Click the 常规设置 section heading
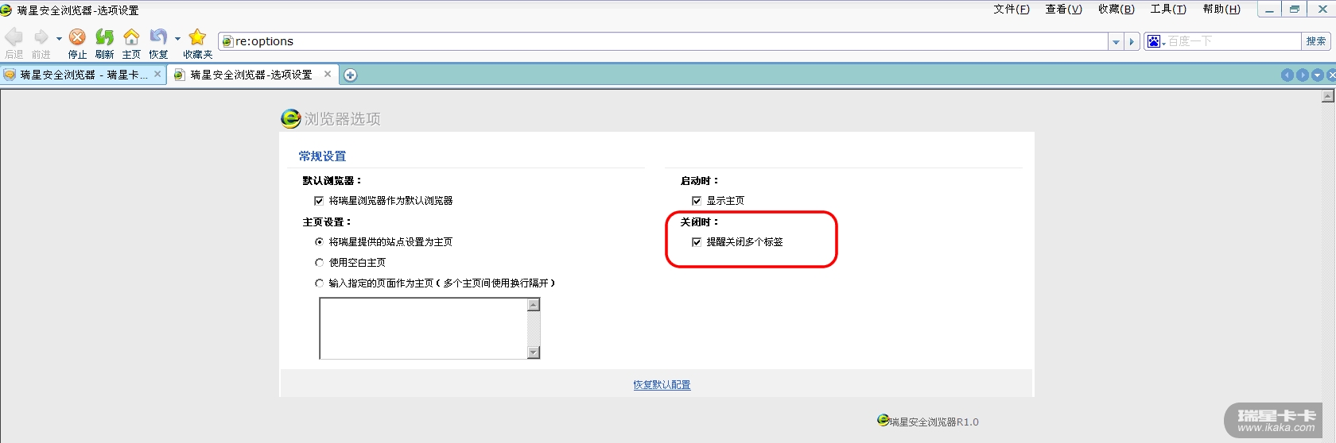 point(322,156)
